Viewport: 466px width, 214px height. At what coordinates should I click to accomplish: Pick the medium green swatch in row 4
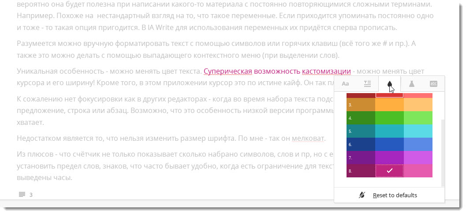coord(390,118)
